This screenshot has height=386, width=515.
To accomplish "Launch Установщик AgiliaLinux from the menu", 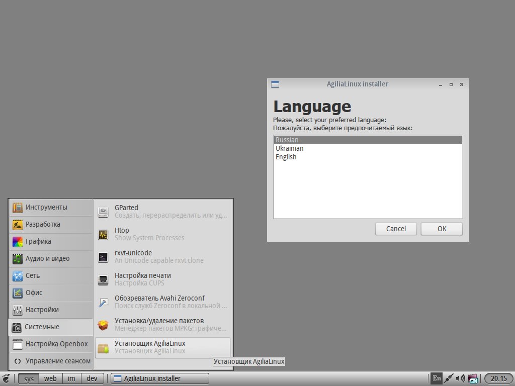I will pos(162,348).
